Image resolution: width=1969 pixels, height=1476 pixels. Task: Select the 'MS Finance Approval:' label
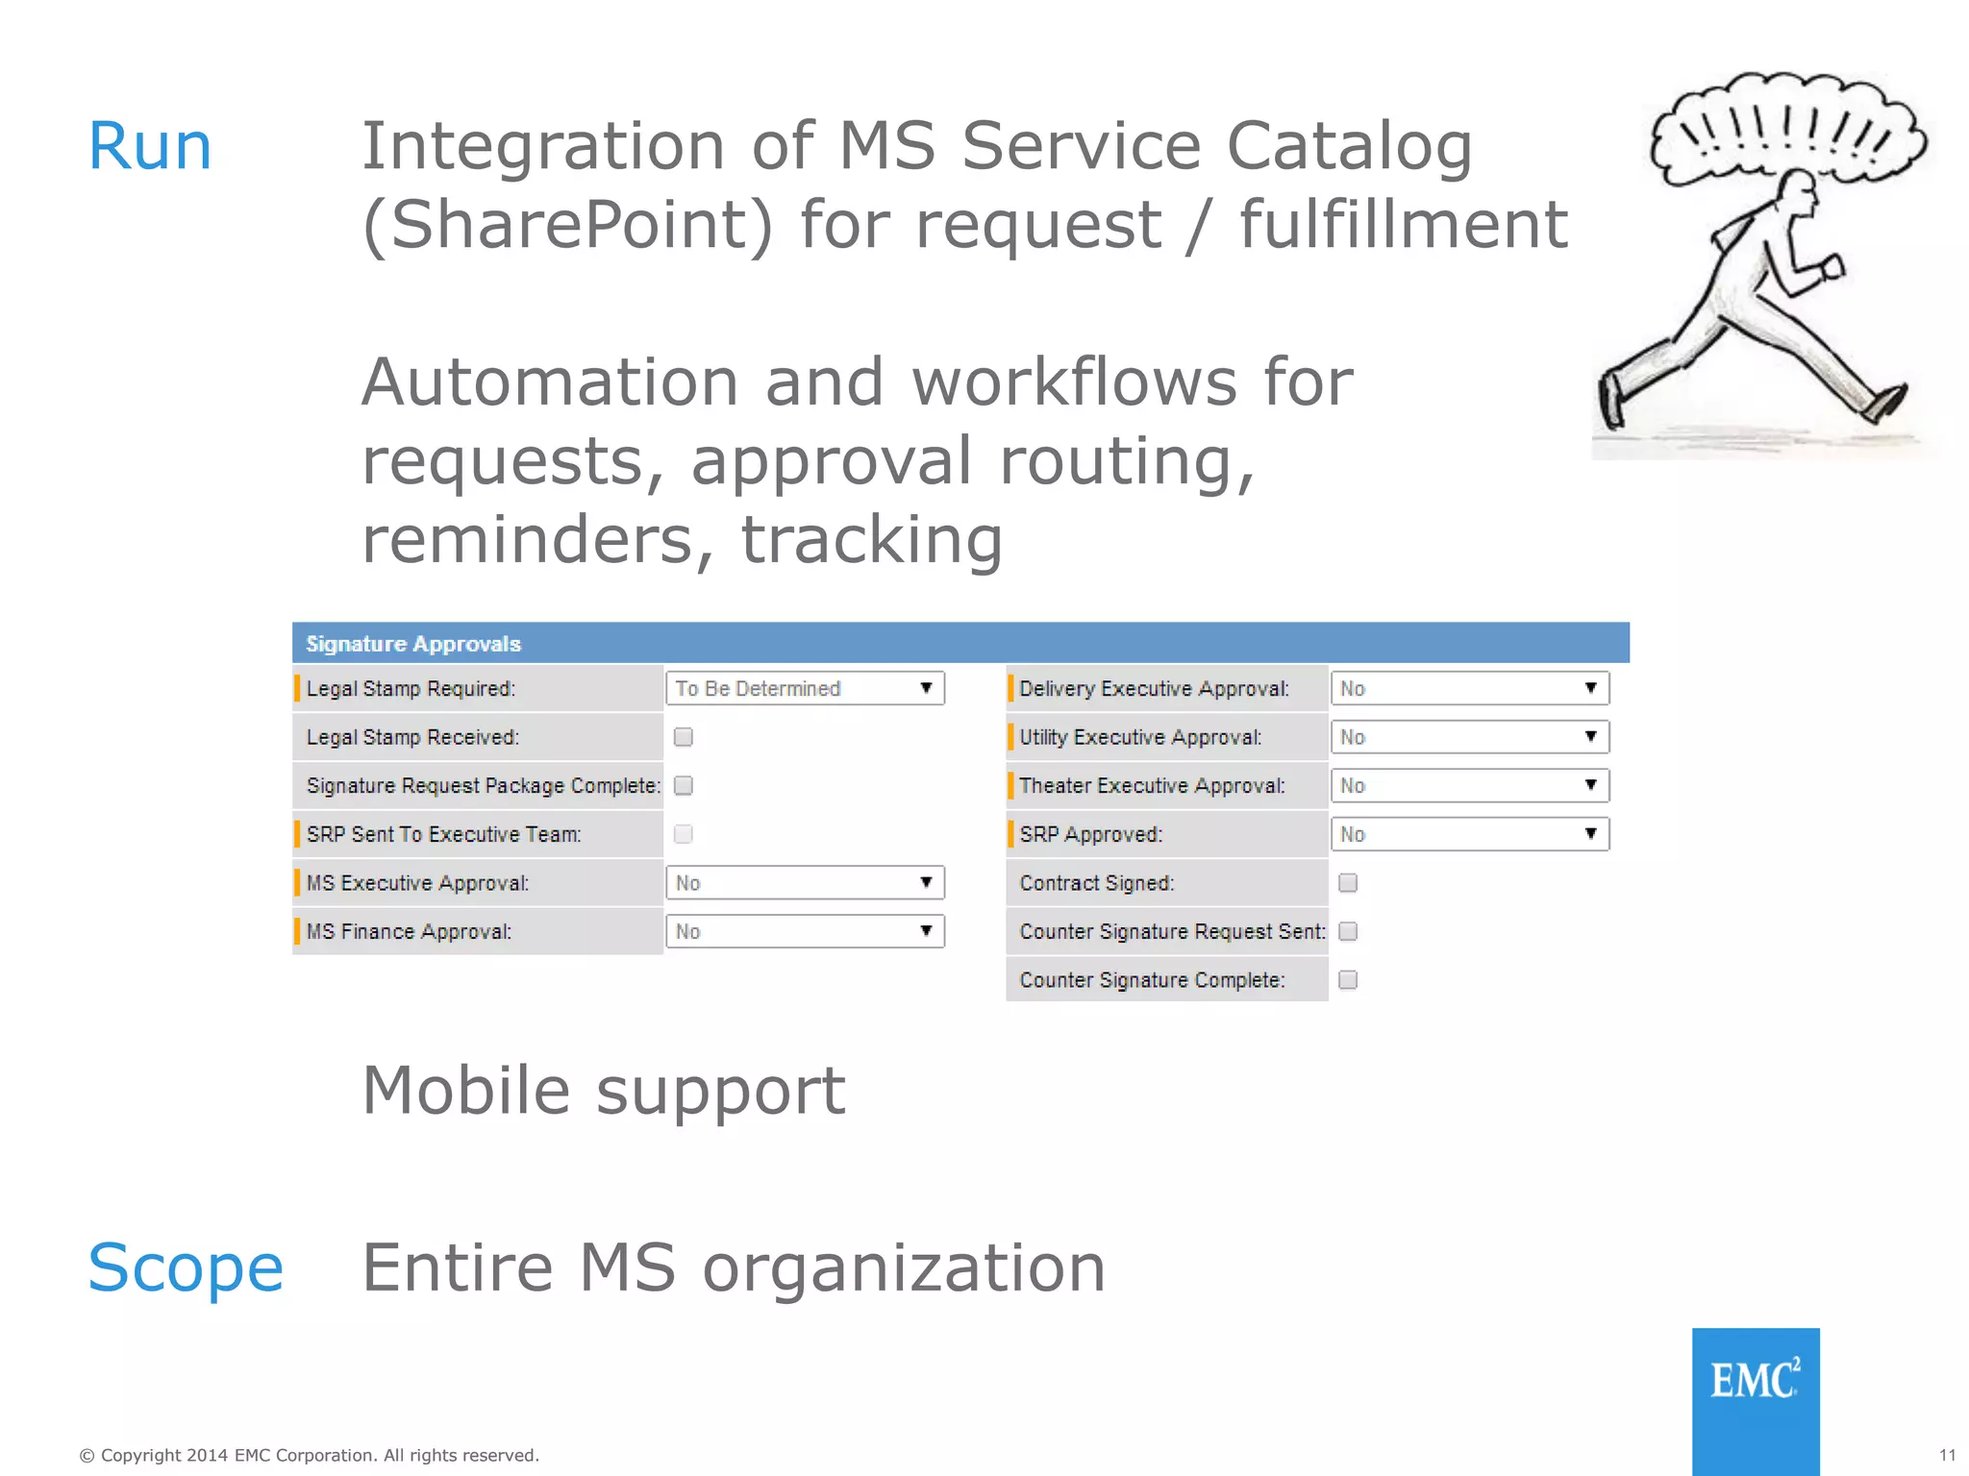(409, 931)
